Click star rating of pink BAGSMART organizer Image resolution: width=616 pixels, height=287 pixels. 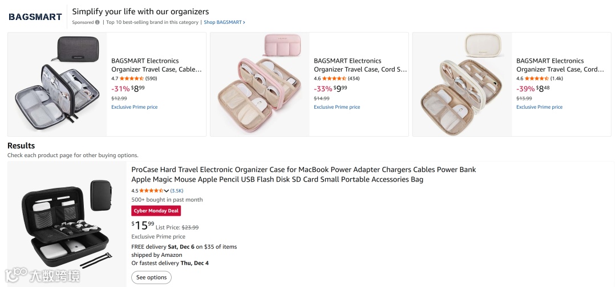click(334, 79)
